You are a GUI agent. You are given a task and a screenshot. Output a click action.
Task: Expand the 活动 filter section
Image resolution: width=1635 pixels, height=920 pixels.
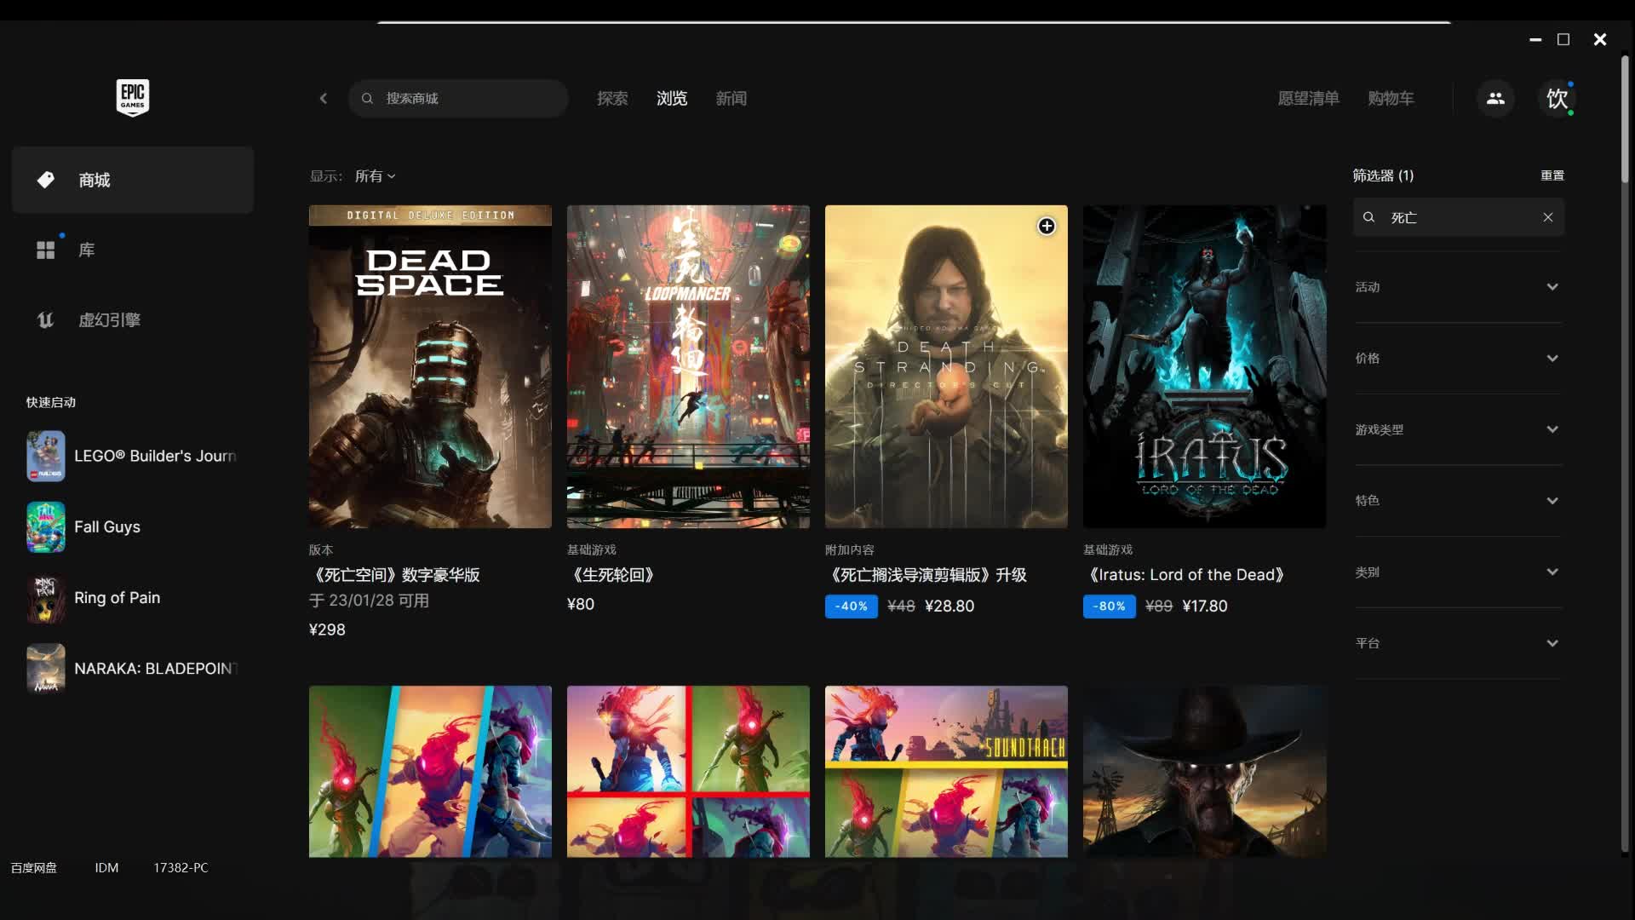coord(1455,286)
